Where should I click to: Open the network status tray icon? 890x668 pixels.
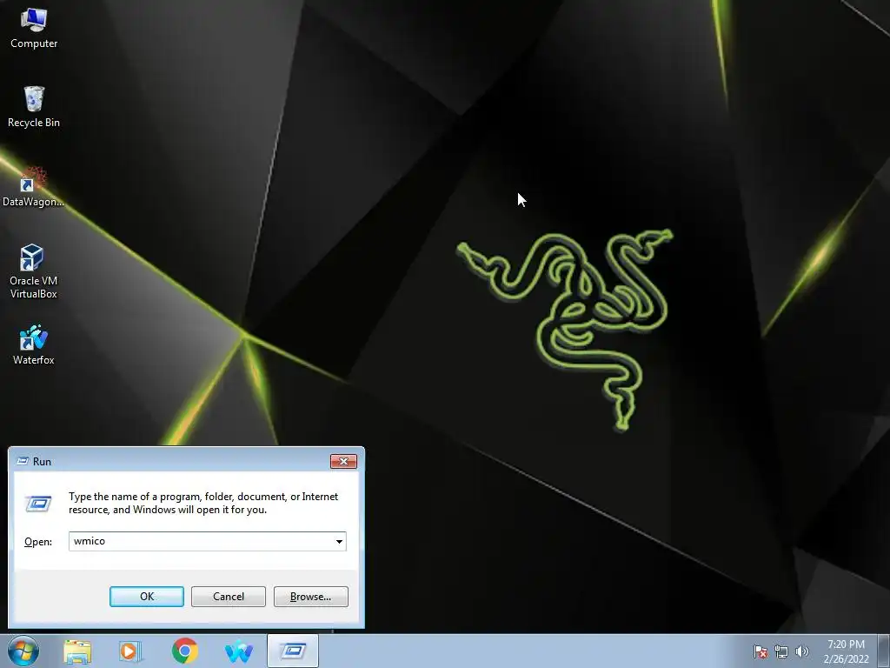click(781, 651)
